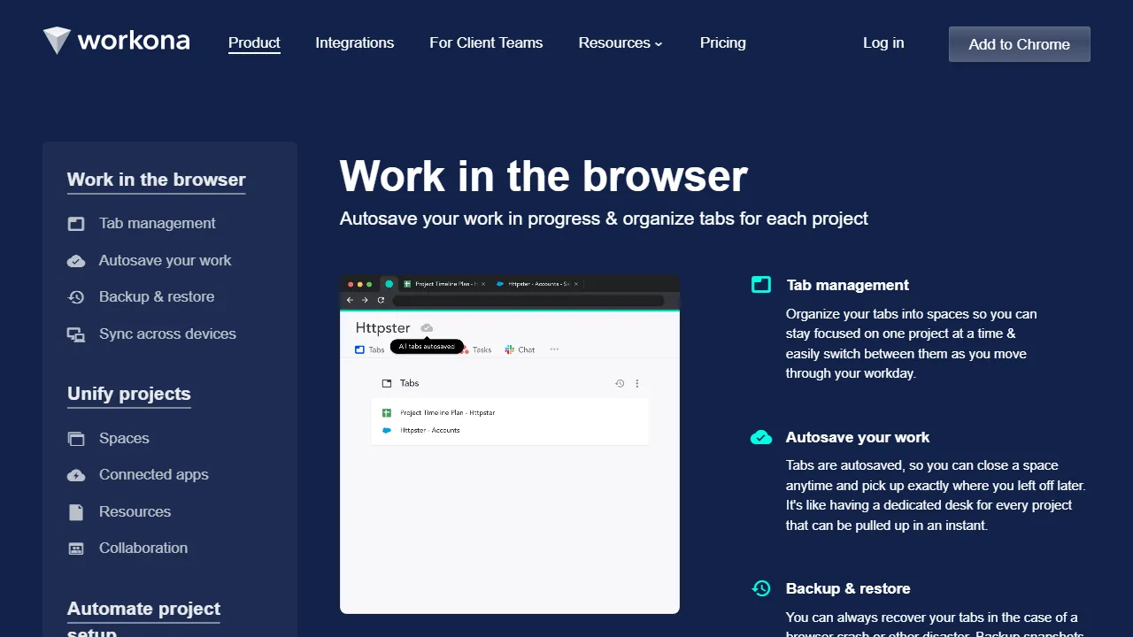Click the back arrow in the mock browser

350,300
